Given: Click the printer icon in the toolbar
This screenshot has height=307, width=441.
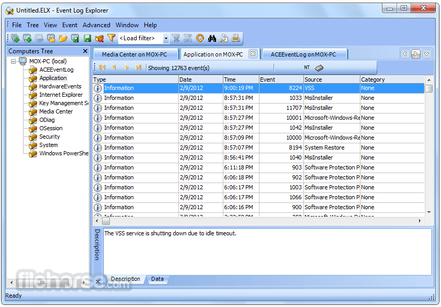Looking at the screenshot, I should [x=236, y=38].
